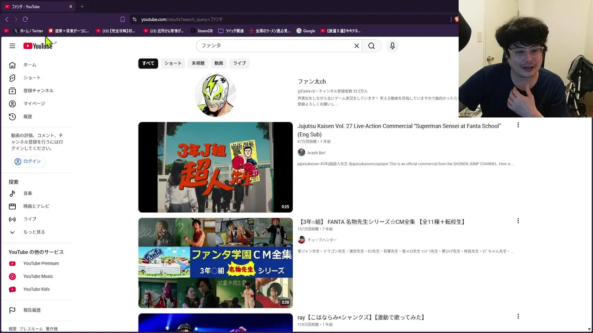Open 映画とテレビ under 探索
The width and height of the screenshot is (593, 333).
tap(37, 206)
